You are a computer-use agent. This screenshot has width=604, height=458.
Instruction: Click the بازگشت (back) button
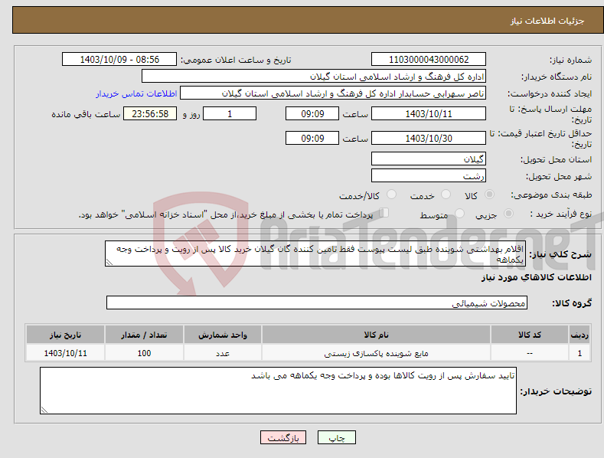[283, 437]
